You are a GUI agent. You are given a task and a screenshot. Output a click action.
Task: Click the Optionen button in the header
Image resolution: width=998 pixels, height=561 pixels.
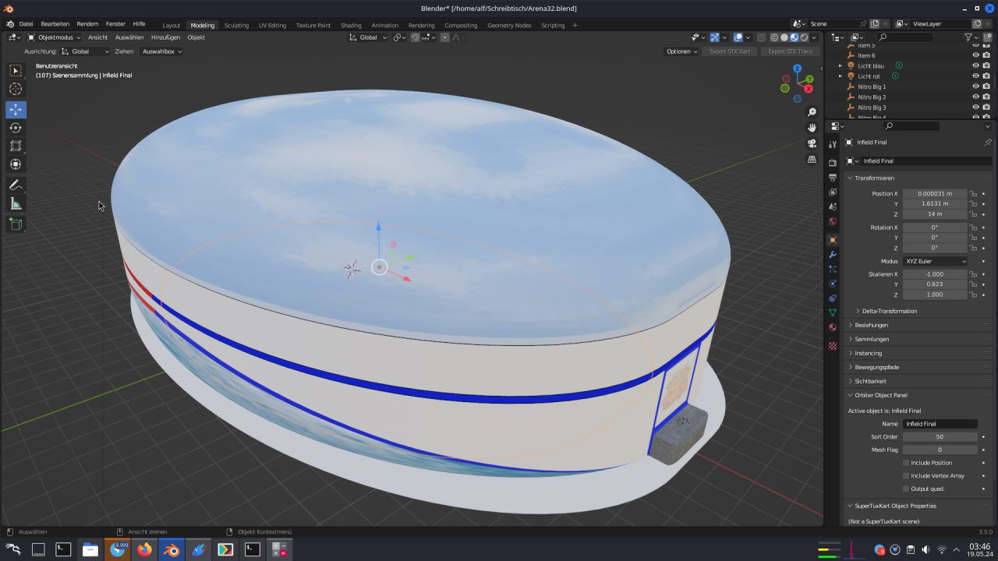[x=681, y=51]
